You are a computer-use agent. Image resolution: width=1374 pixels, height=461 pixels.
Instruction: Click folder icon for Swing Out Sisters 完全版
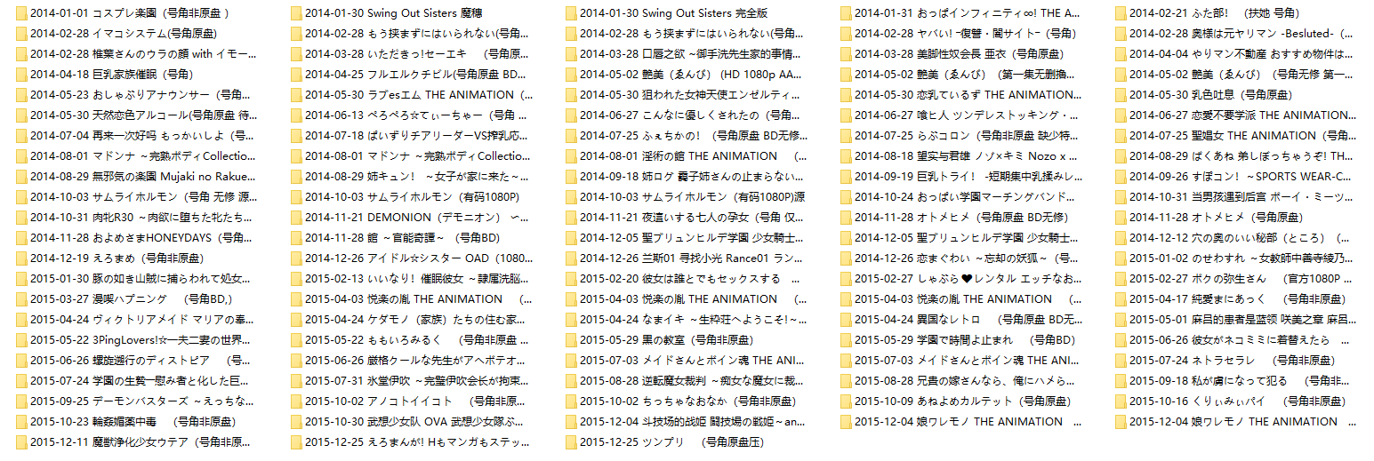click(x=570, y=13)
